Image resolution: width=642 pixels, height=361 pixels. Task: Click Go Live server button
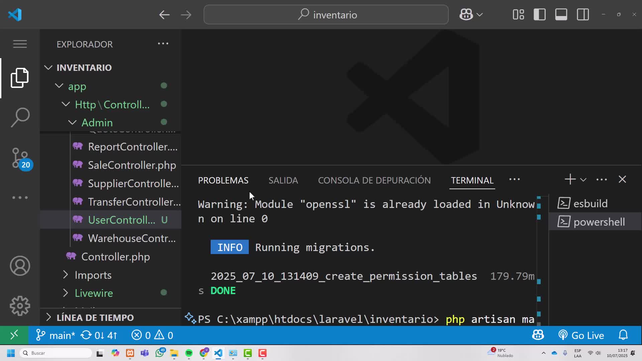(x=581, y=335)
